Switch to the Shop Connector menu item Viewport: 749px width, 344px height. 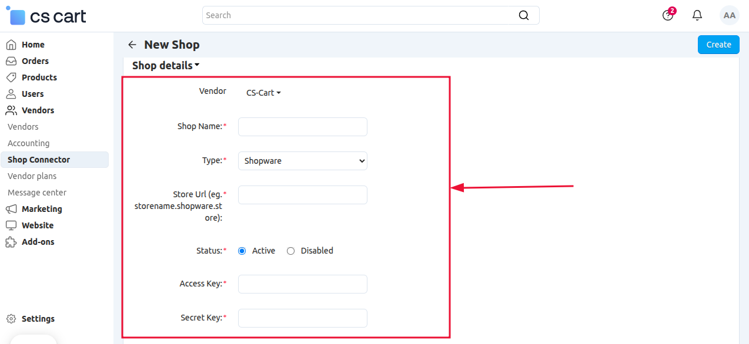point(39,159)
